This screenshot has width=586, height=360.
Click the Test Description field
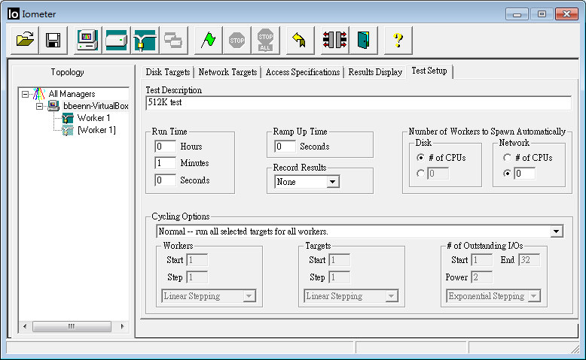tap(359, 103)
